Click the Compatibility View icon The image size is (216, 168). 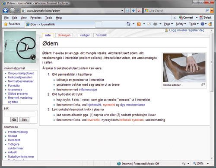127,10
